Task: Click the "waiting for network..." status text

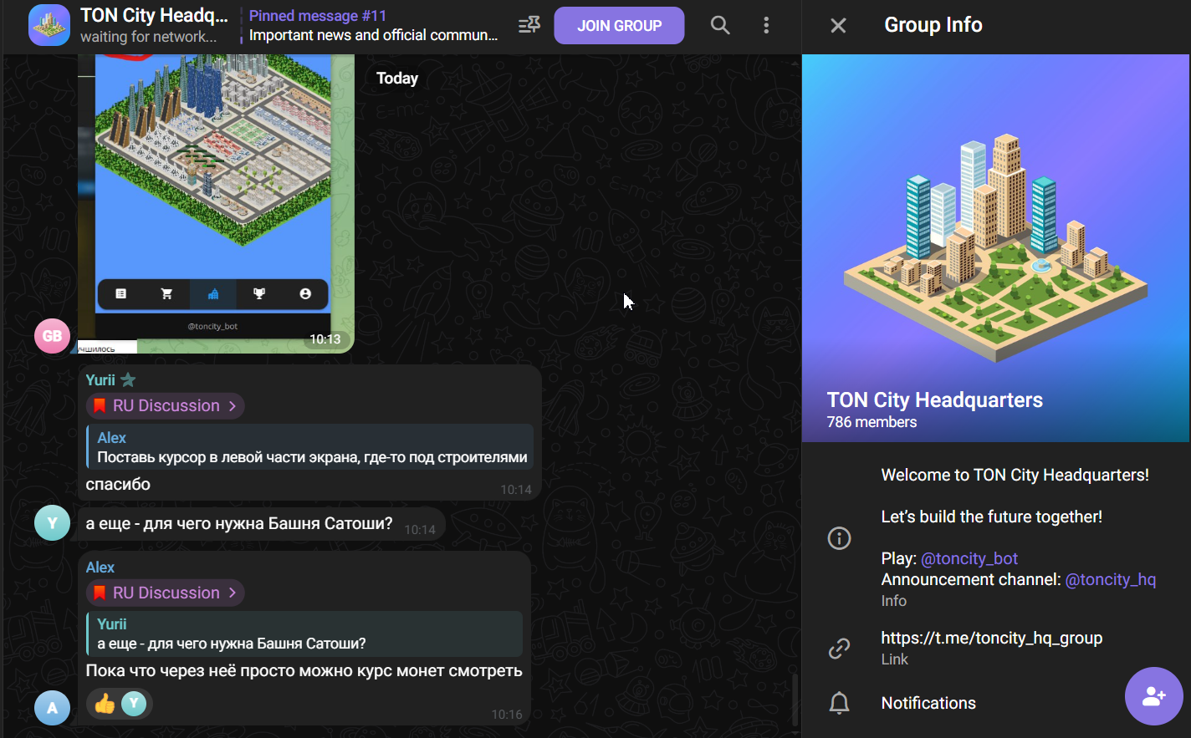Action: 148,37
